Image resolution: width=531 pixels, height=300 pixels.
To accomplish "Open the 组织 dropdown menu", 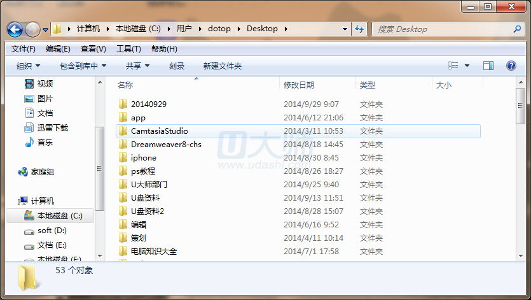I will pyautogui.click(x=28, y=66).
